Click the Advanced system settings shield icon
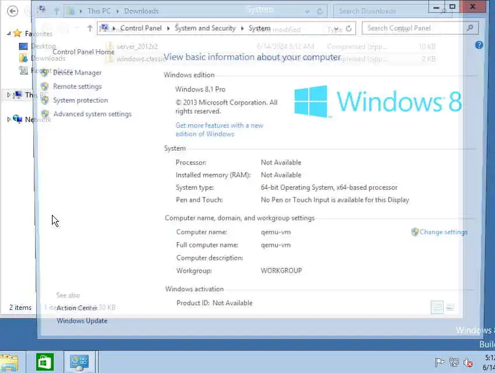This screenshot has height=373, width=495. click(x=45, y=114)
